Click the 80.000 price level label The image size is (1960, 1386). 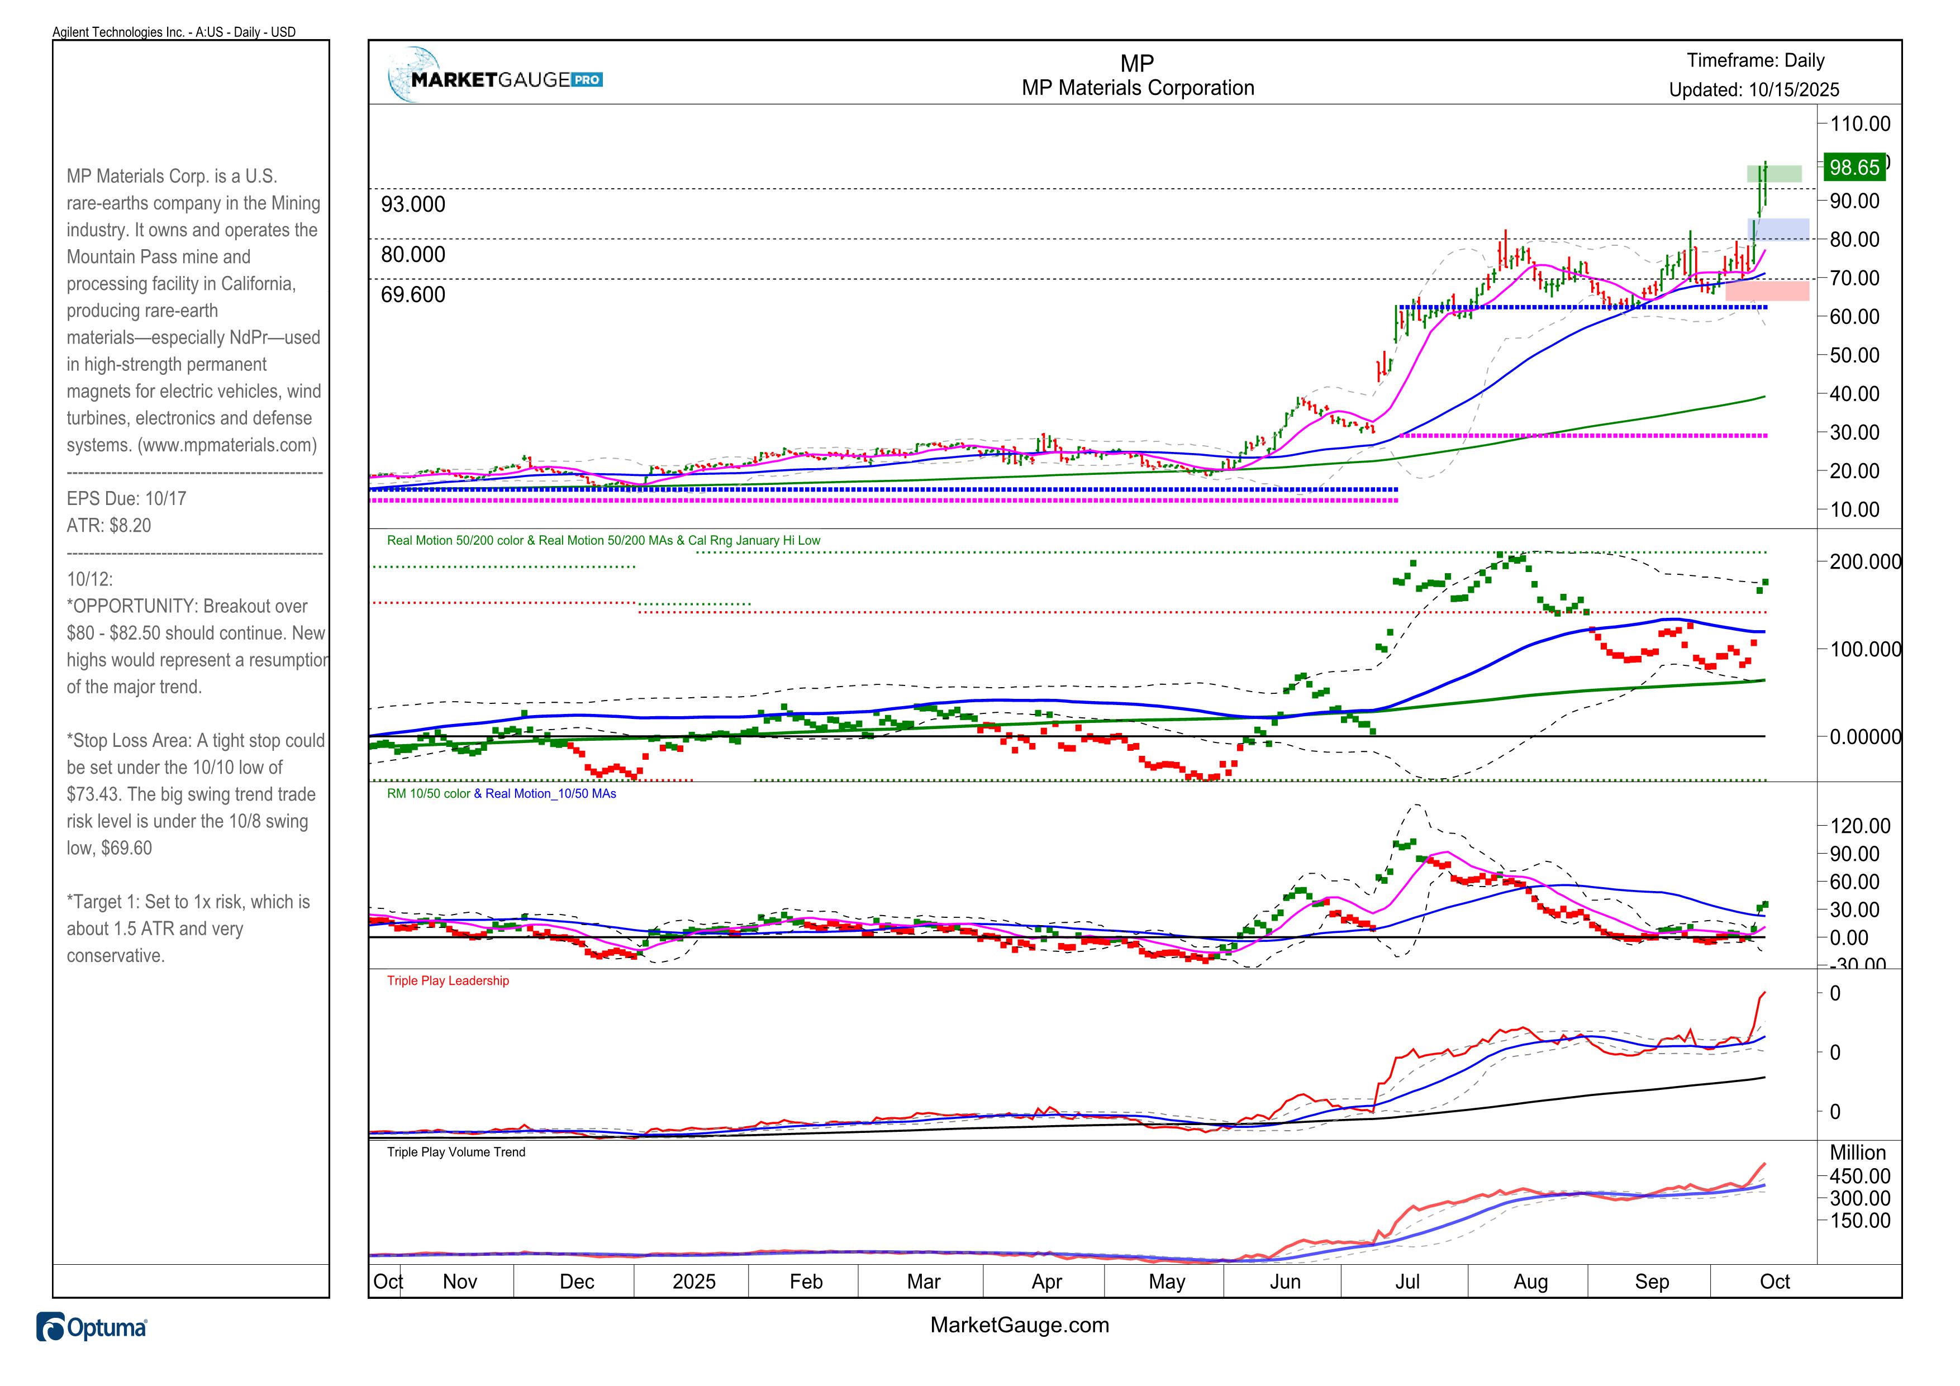[413, 254]
